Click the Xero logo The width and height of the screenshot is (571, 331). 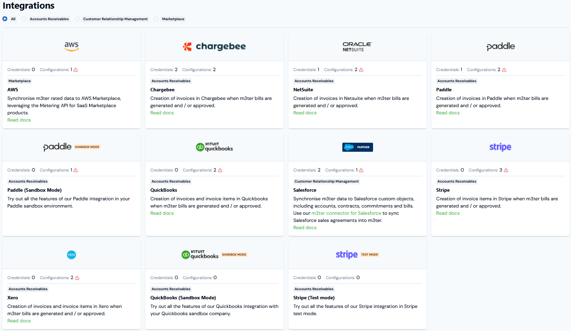click(71, 255)
